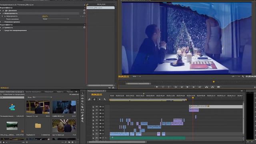Select the Track Select tool
Viewport: 256px width, 144px height.
tap(82, 96)
